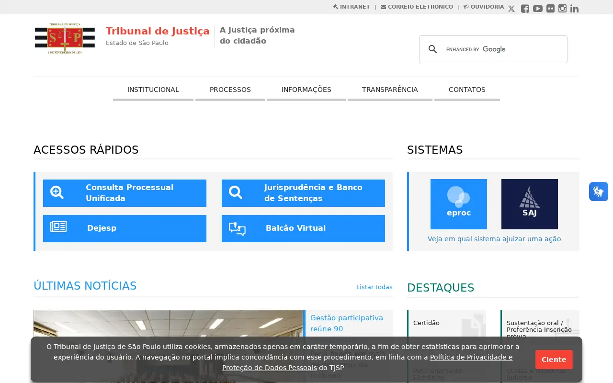613x383 pixels.
Task: Open the LinkedIn social icon
Action: pos(574,9)
